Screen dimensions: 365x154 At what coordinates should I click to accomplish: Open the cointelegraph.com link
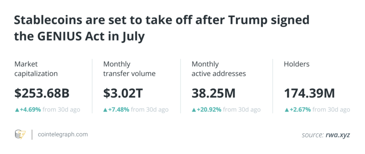(63, 134)
